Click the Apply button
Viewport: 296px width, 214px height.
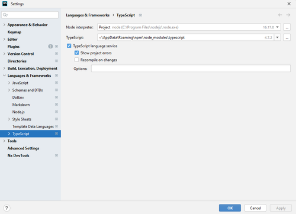point(281,208)
